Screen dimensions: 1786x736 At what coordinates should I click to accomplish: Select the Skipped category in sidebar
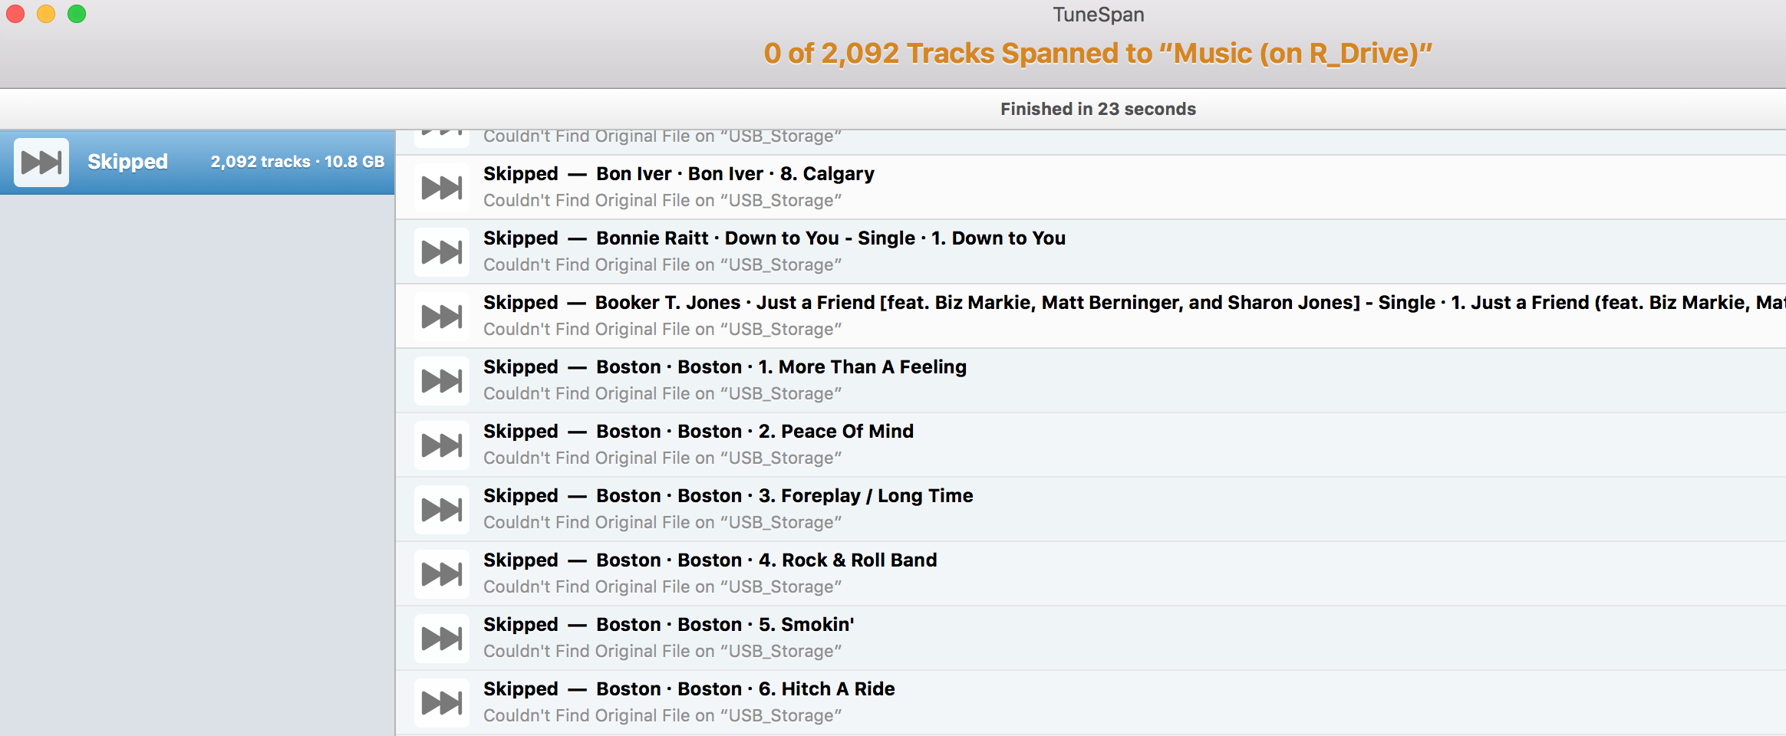(x=127, y=162)
